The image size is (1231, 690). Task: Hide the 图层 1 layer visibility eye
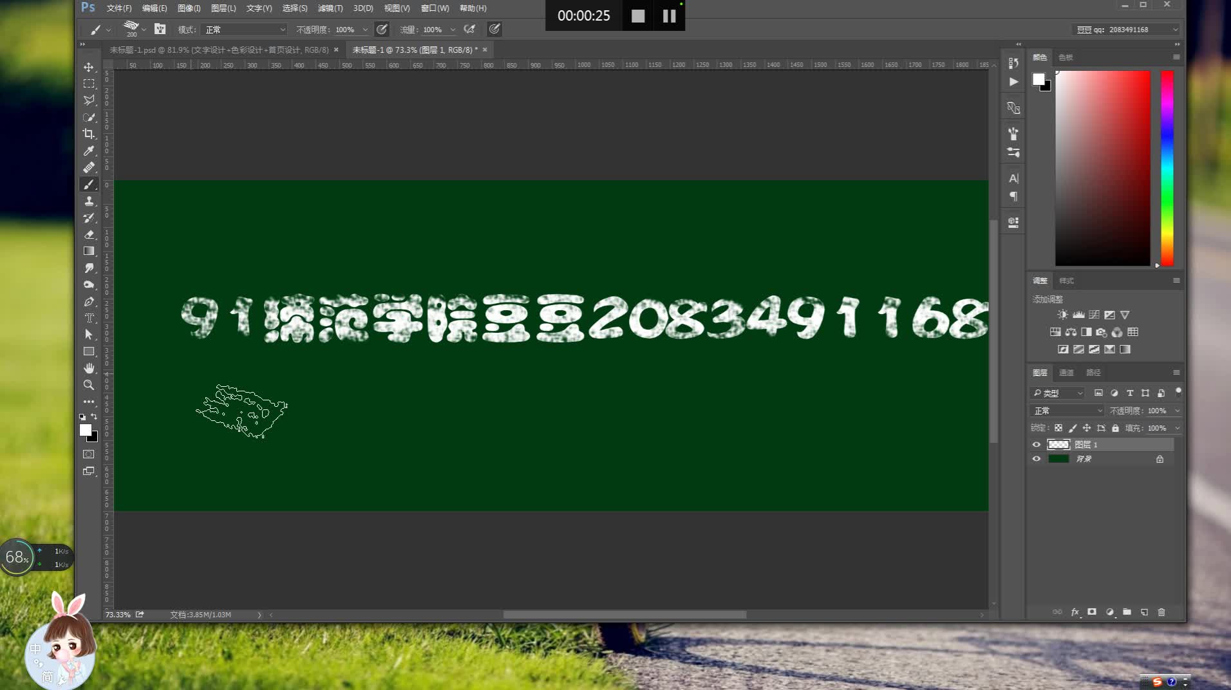pyautogui.click(x=1037, y=444)
